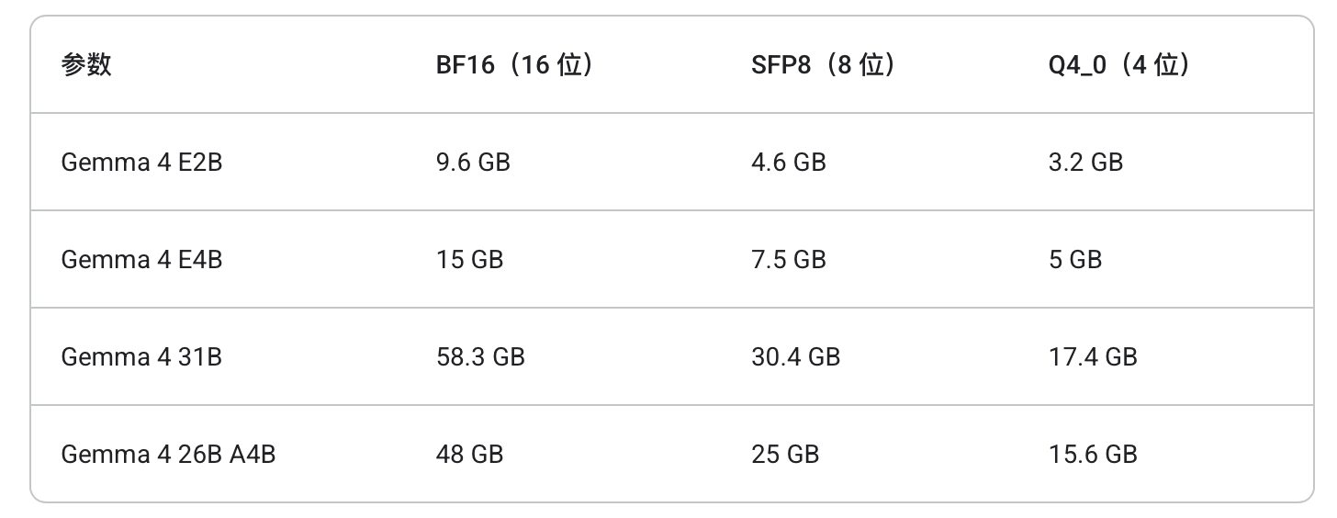
Task: Click the 15.6 GB cell
Action: [1093, 455]
